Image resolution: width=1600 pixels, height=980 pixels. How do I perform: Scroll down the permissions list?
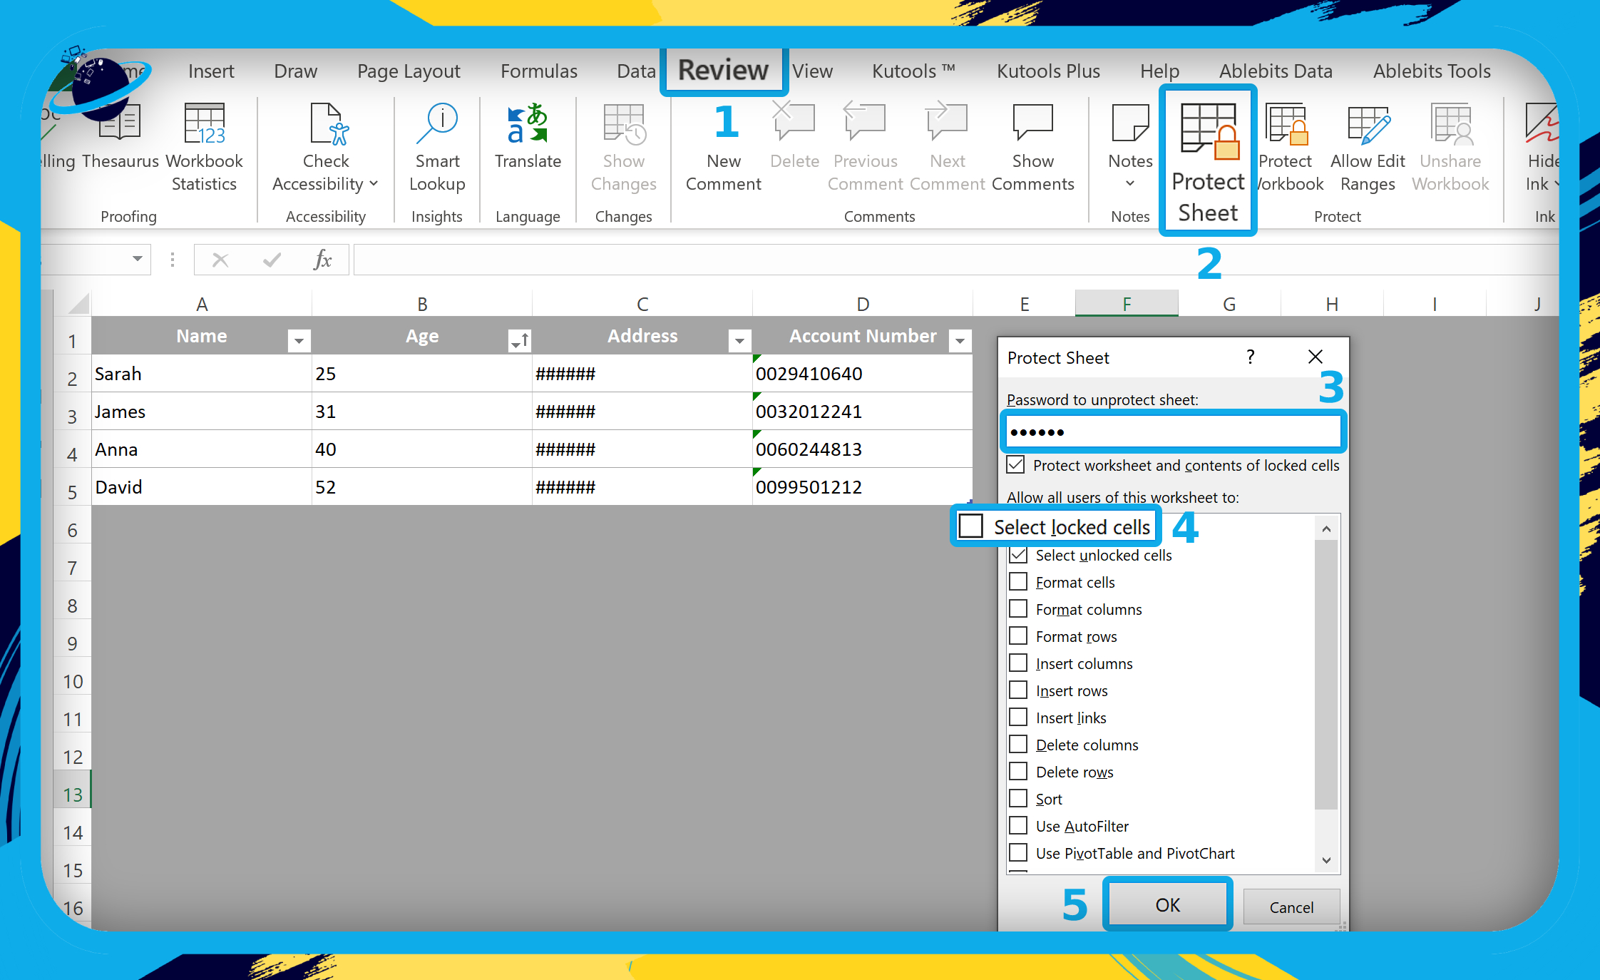click(1325, 861)
